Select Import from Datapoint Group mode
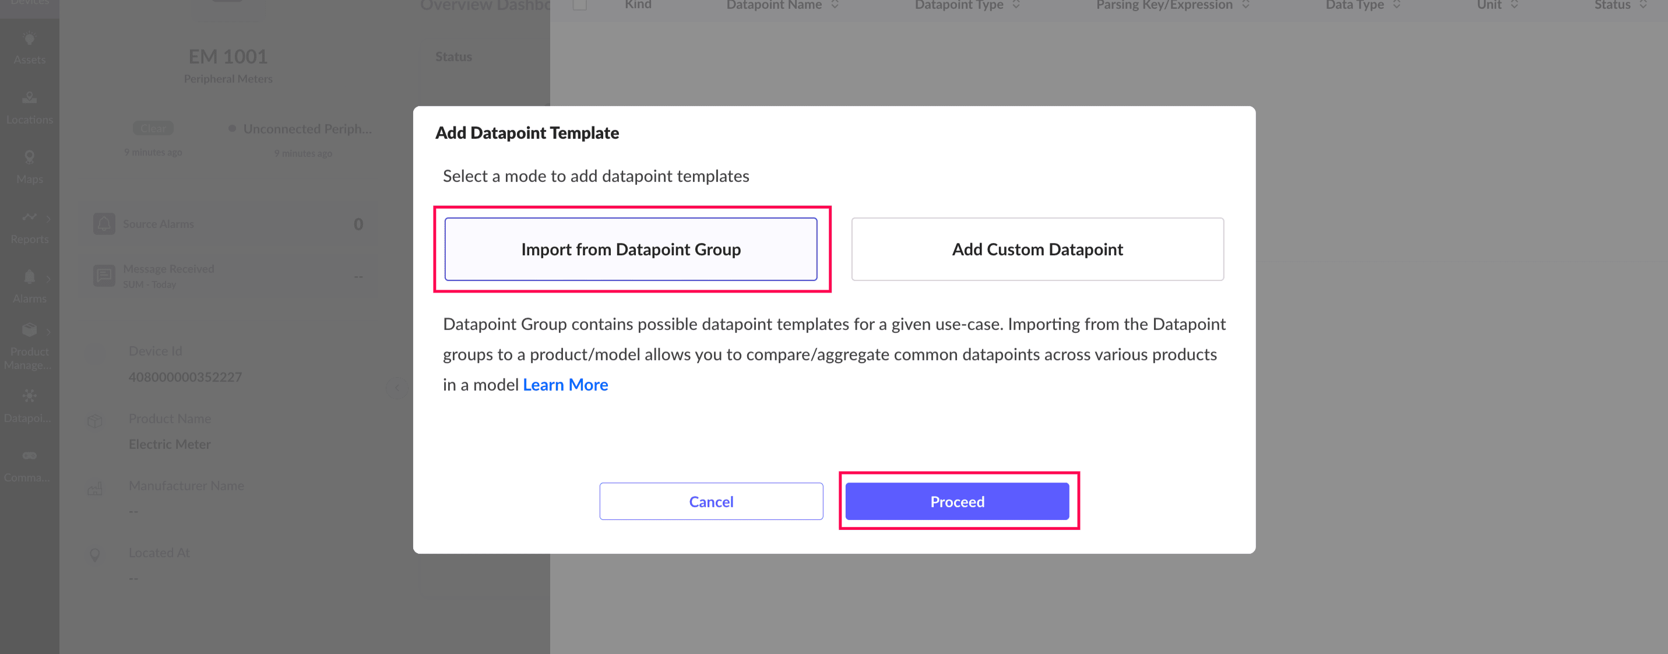This screenshot has height=654, width=1668. [x=630, y=249]
